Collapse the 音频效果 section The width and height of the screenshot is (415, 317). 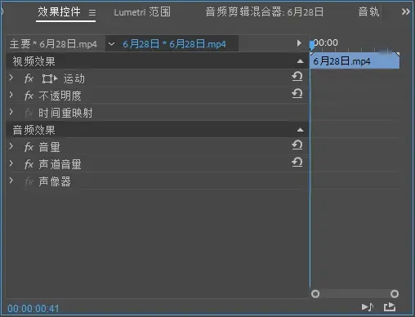300,130
